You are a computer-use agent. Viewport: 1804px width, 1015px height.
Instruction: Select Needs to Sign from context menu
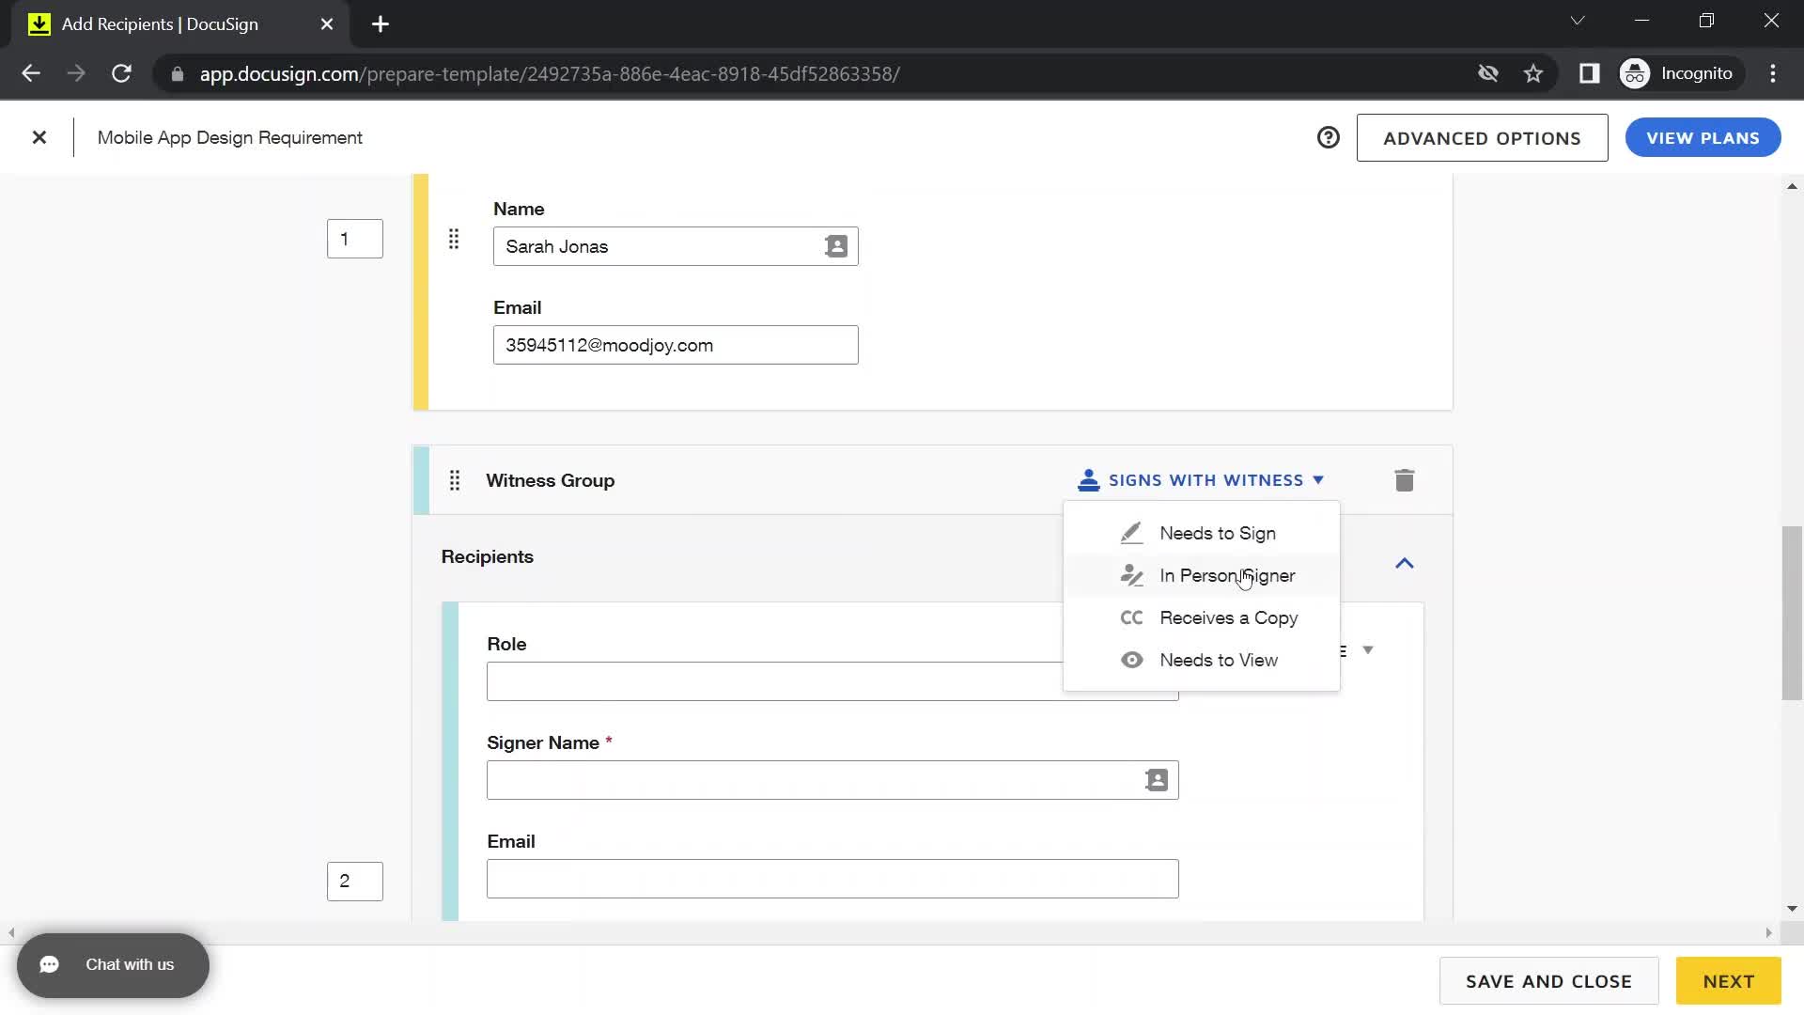(x=1217, y=533)
